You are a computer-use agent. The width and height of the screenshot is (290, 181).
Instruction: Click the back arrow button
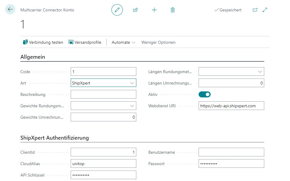pyautogui.click(x=10, y=10)
